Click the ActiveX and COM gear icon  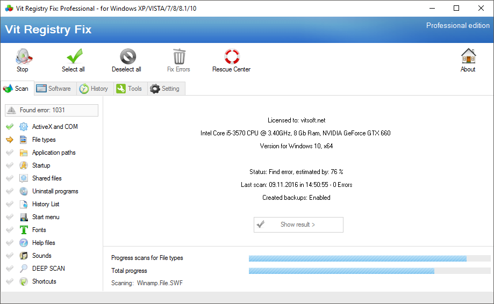click(24, 127)
